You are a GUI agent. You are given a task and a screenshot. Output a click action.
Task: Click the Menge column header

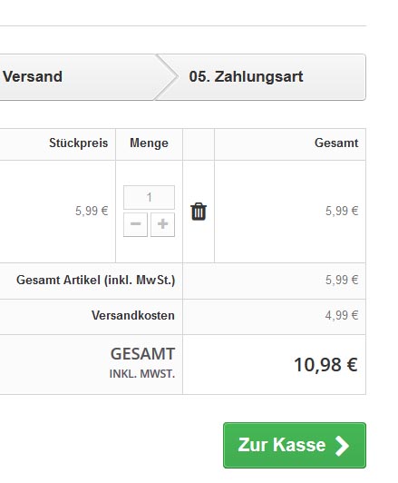click(x=149, y=143)
